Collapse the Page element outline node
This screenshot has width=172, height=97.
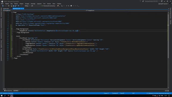tap(12, 12)
